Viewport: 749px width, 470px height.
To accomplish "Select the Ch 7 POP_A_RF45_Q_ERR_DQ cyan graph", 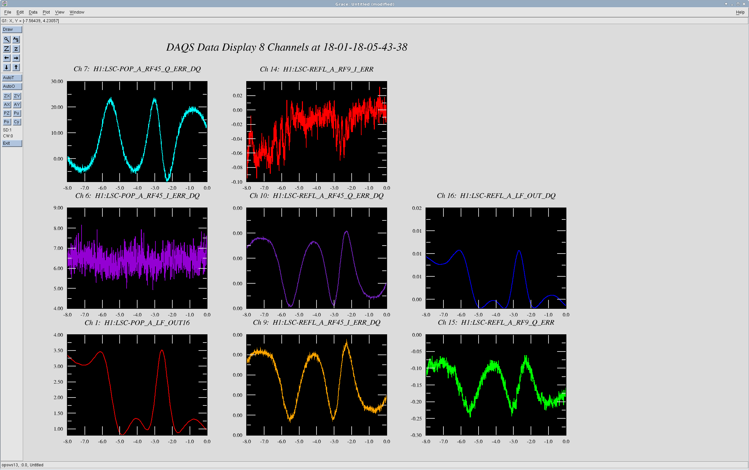I will tap(137, 131).
